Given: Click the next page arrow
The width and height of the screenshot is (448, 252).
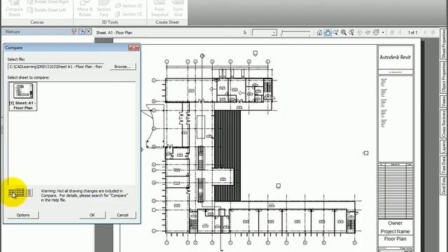Looking at the screenshot, I should click(425, 33).
